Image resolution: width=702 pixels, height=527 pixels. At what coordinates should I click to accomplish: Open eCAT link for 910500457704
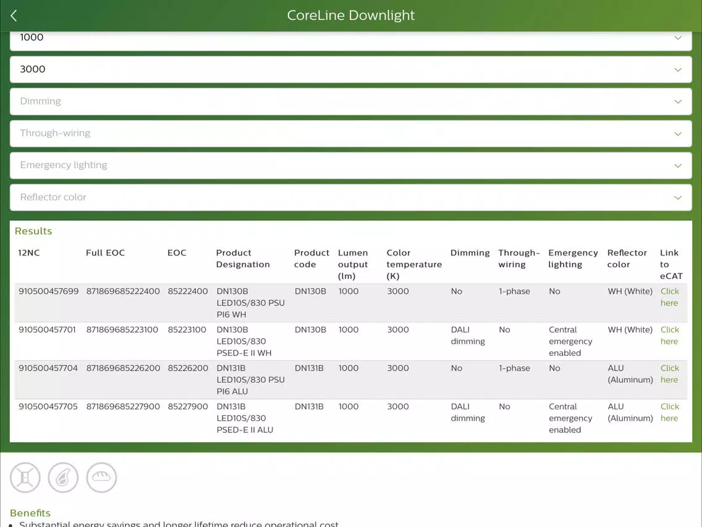pos(670,374)
